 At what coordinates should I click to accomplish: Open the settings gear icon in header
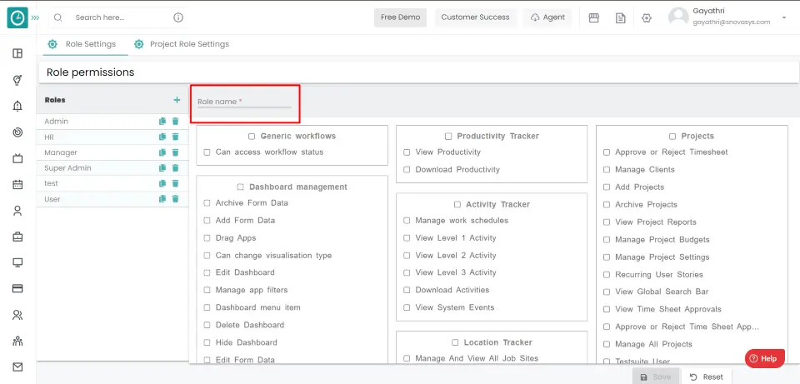click(647, 17)
